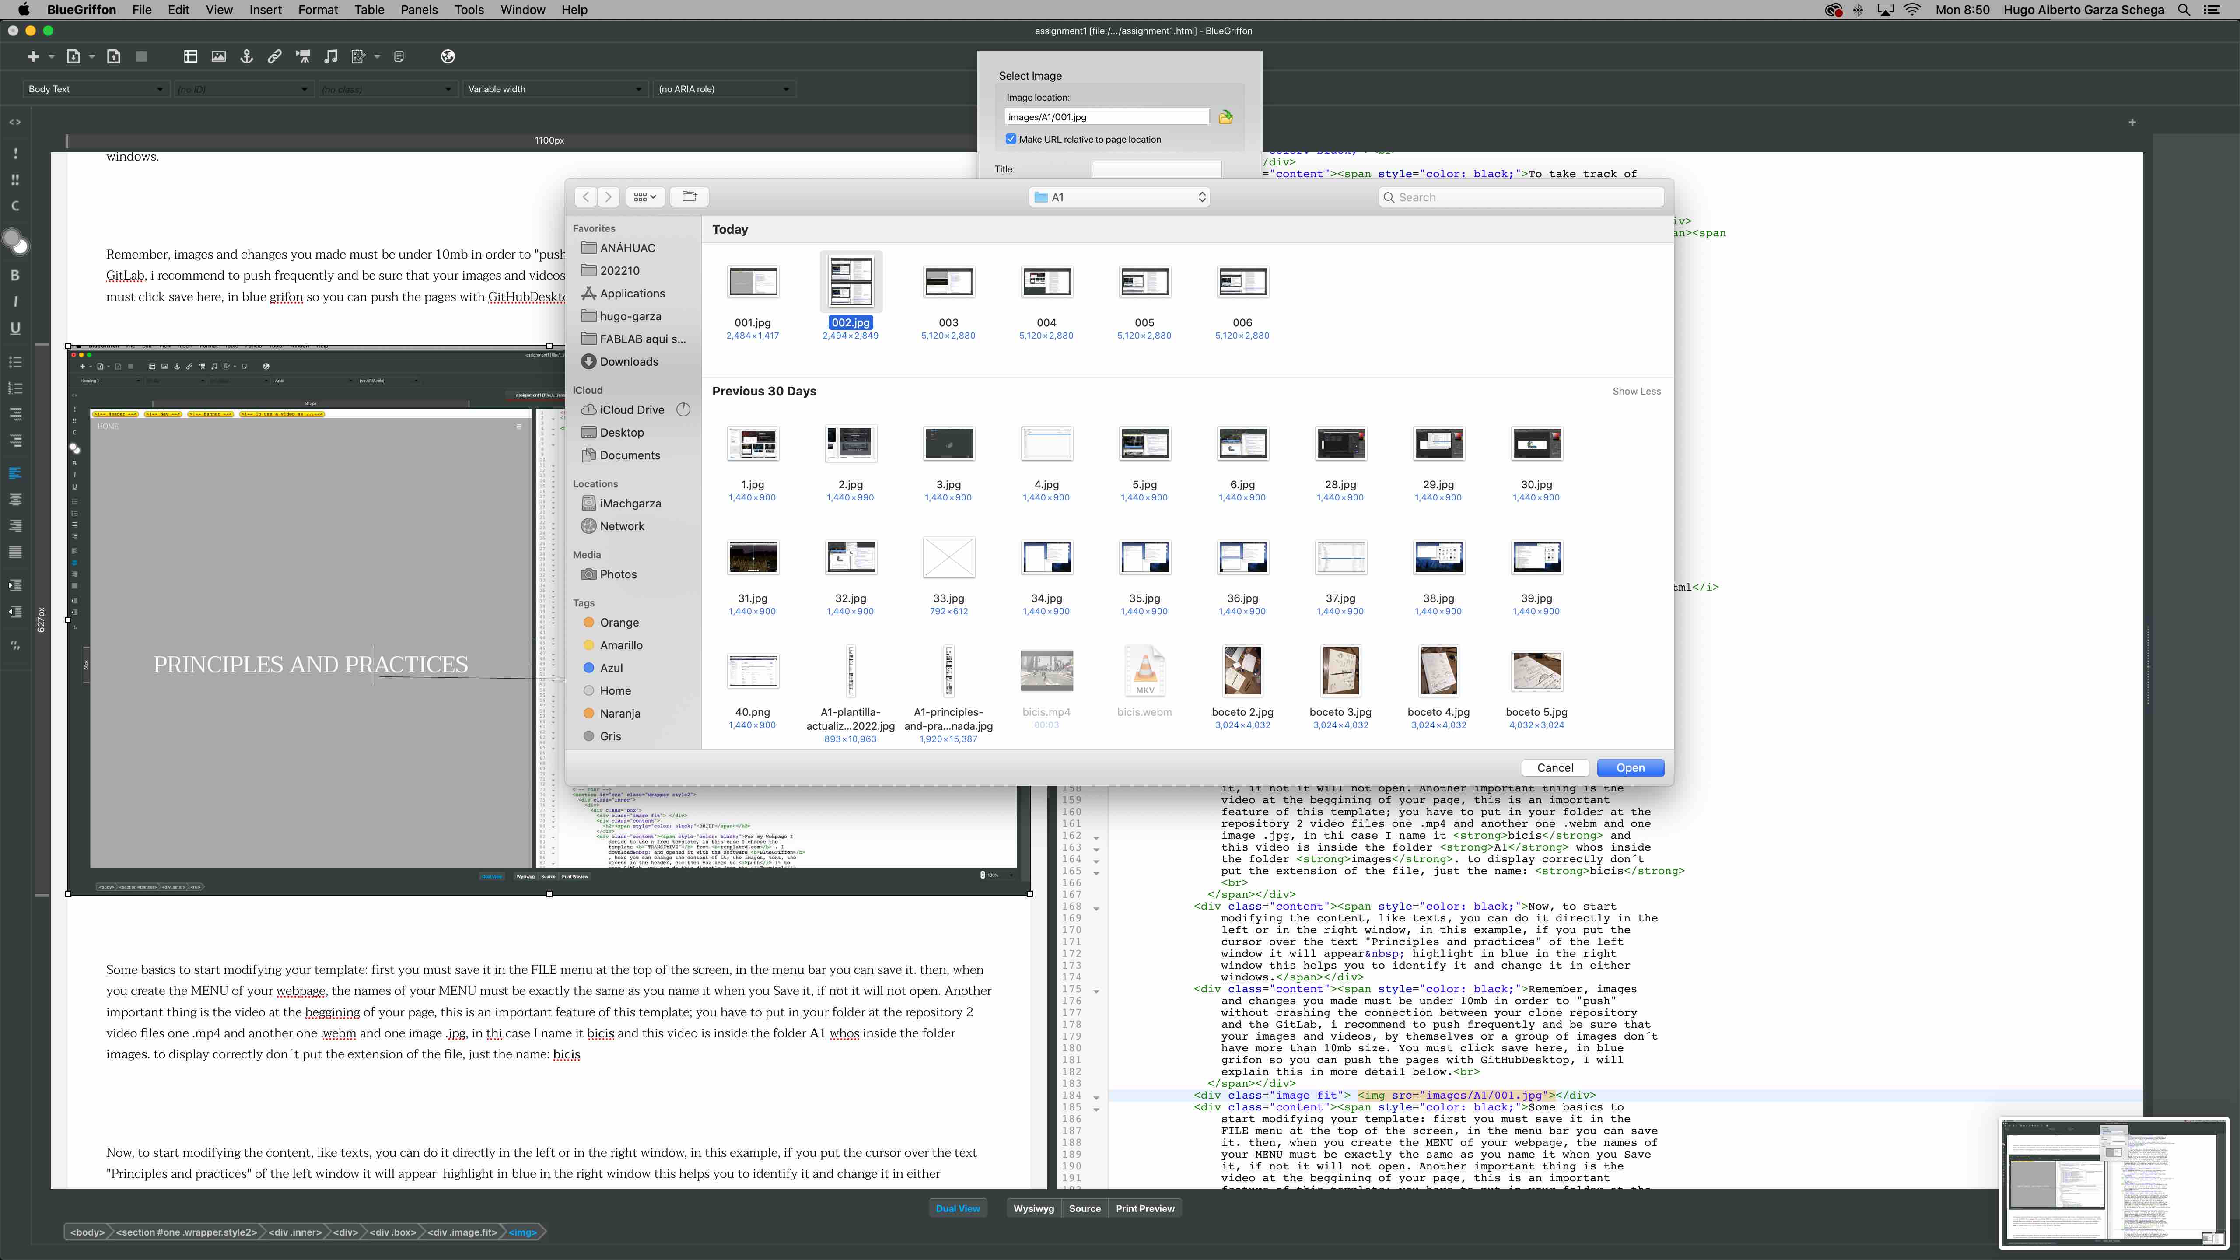Toggle bold formatting in left sidebar

(x=15, y=275)
